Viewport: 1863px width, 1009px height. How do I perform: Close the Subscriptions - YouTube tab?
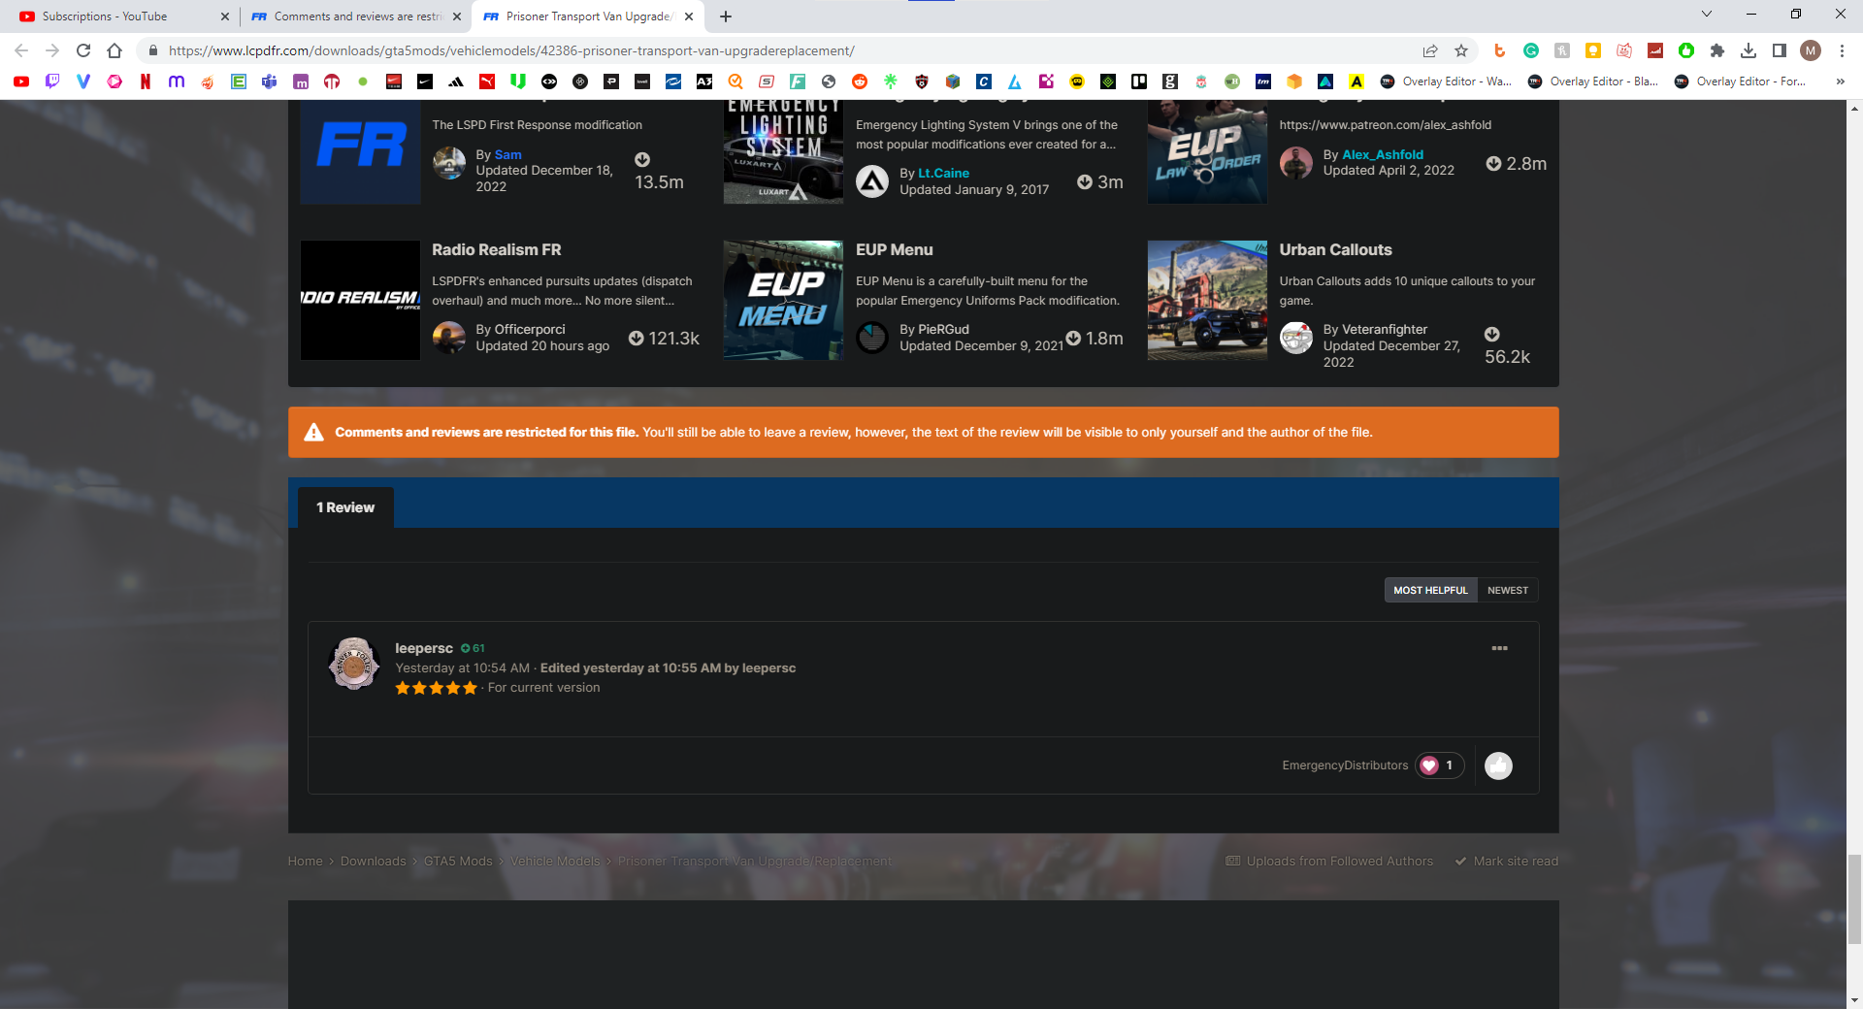tap(224, 16)
